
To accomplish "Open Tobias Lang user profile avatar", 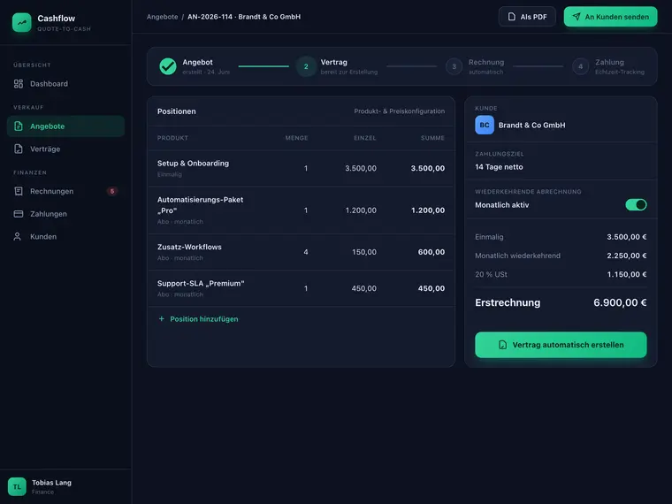I will coord(17,486).
